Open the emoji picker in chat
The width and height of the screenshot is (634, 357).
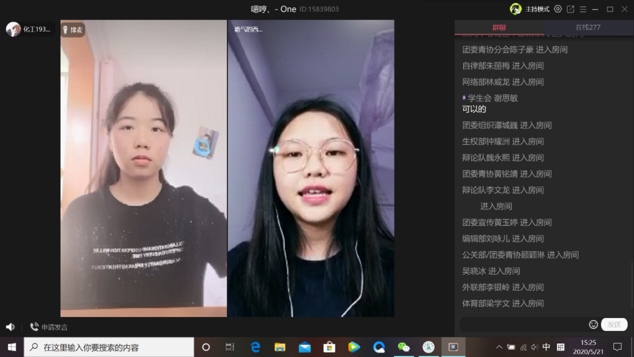point(593,324)
